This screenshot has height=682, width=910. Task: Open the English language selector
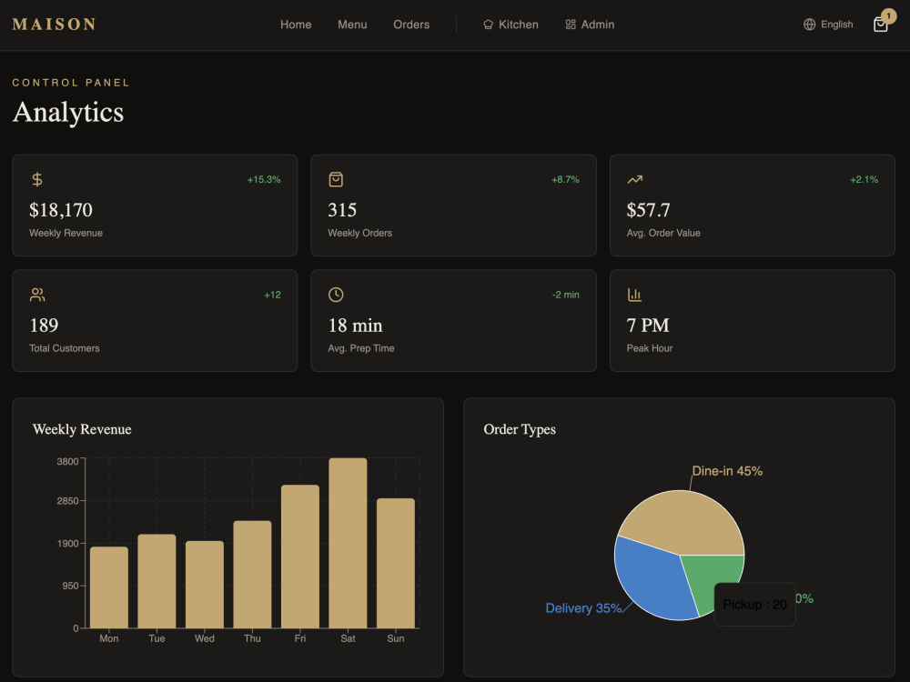[828, 25]
